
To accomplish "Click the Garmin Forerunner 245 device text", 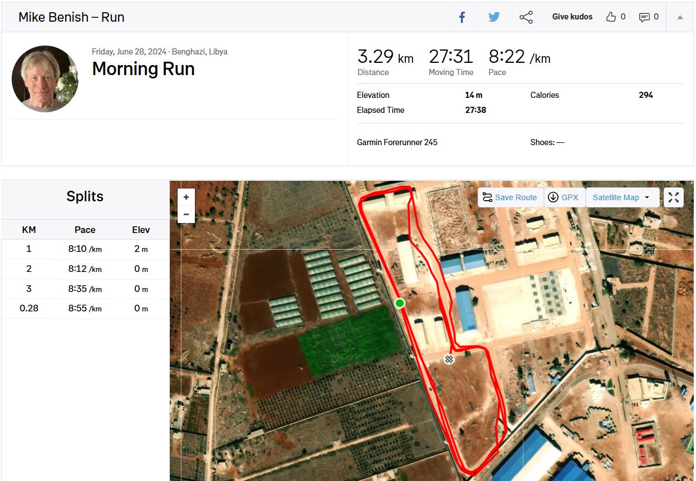I will point(397,142).
